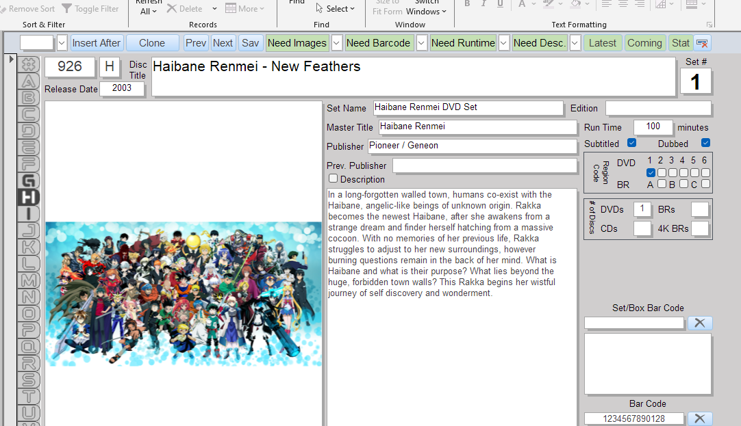Click Toggle Filter in the ribbon
741x426 pixels.
90,8
